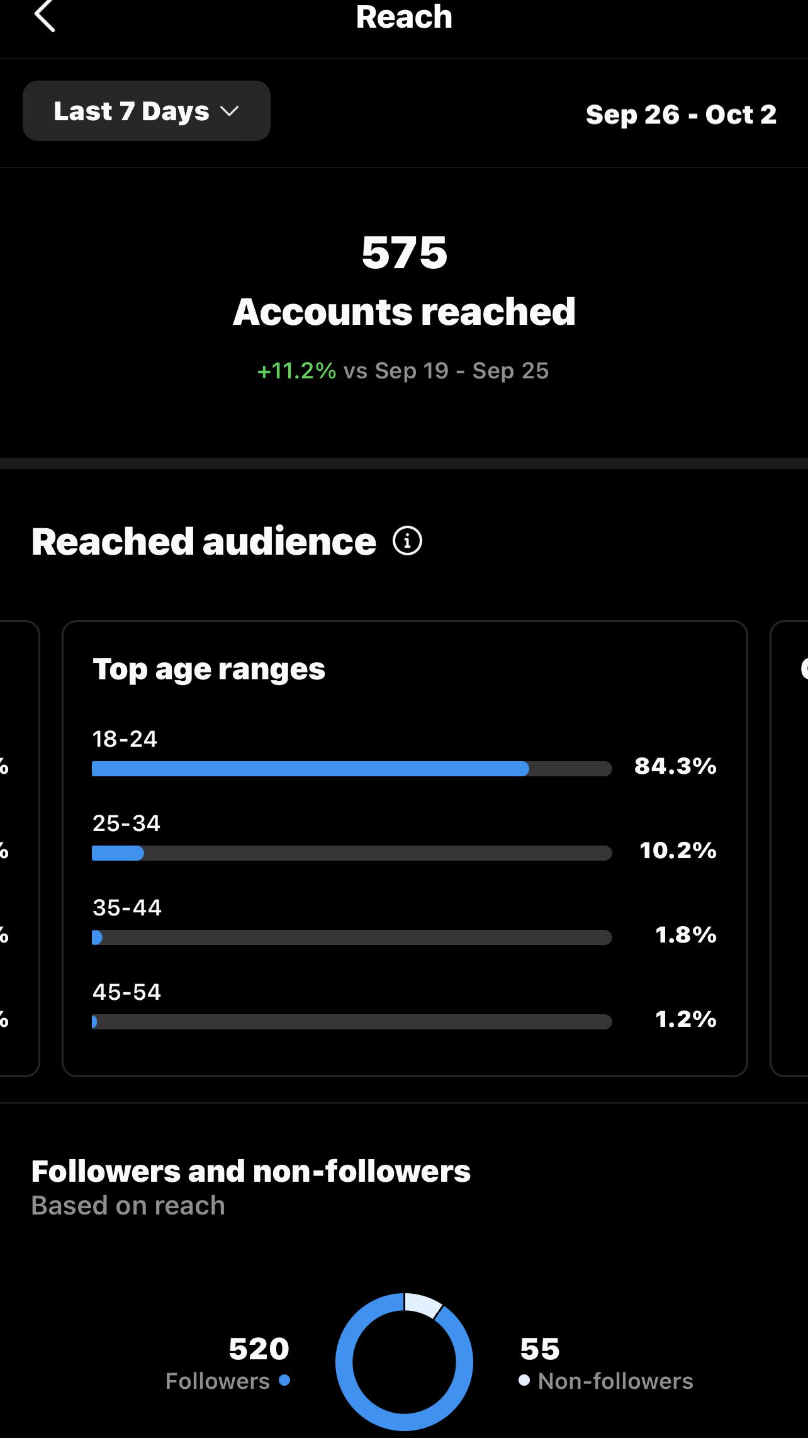Screen dimensions: 808x1438
Task: Click the 25-34 age range bar
Action: click(x=351, y=853)
